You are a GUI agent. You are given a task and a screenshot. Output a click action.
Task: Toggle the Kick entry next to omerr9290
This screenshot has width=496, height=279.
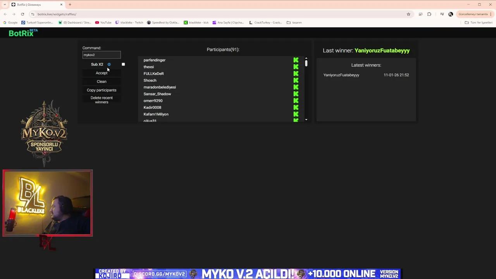296,101
